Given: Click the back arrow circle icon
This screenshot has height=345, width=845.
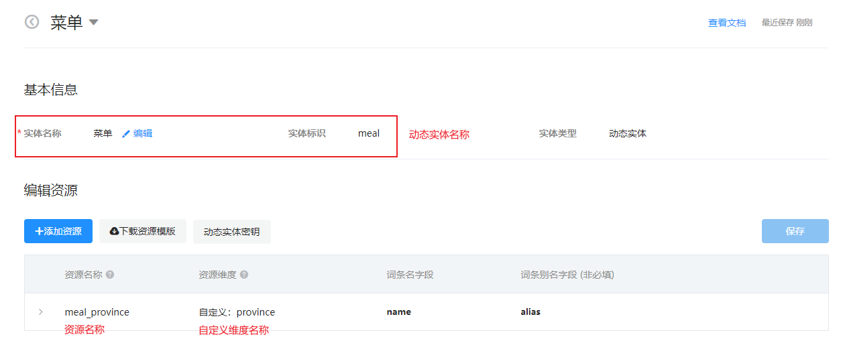Looking at the screenshot, I should [x=32, y=22].
